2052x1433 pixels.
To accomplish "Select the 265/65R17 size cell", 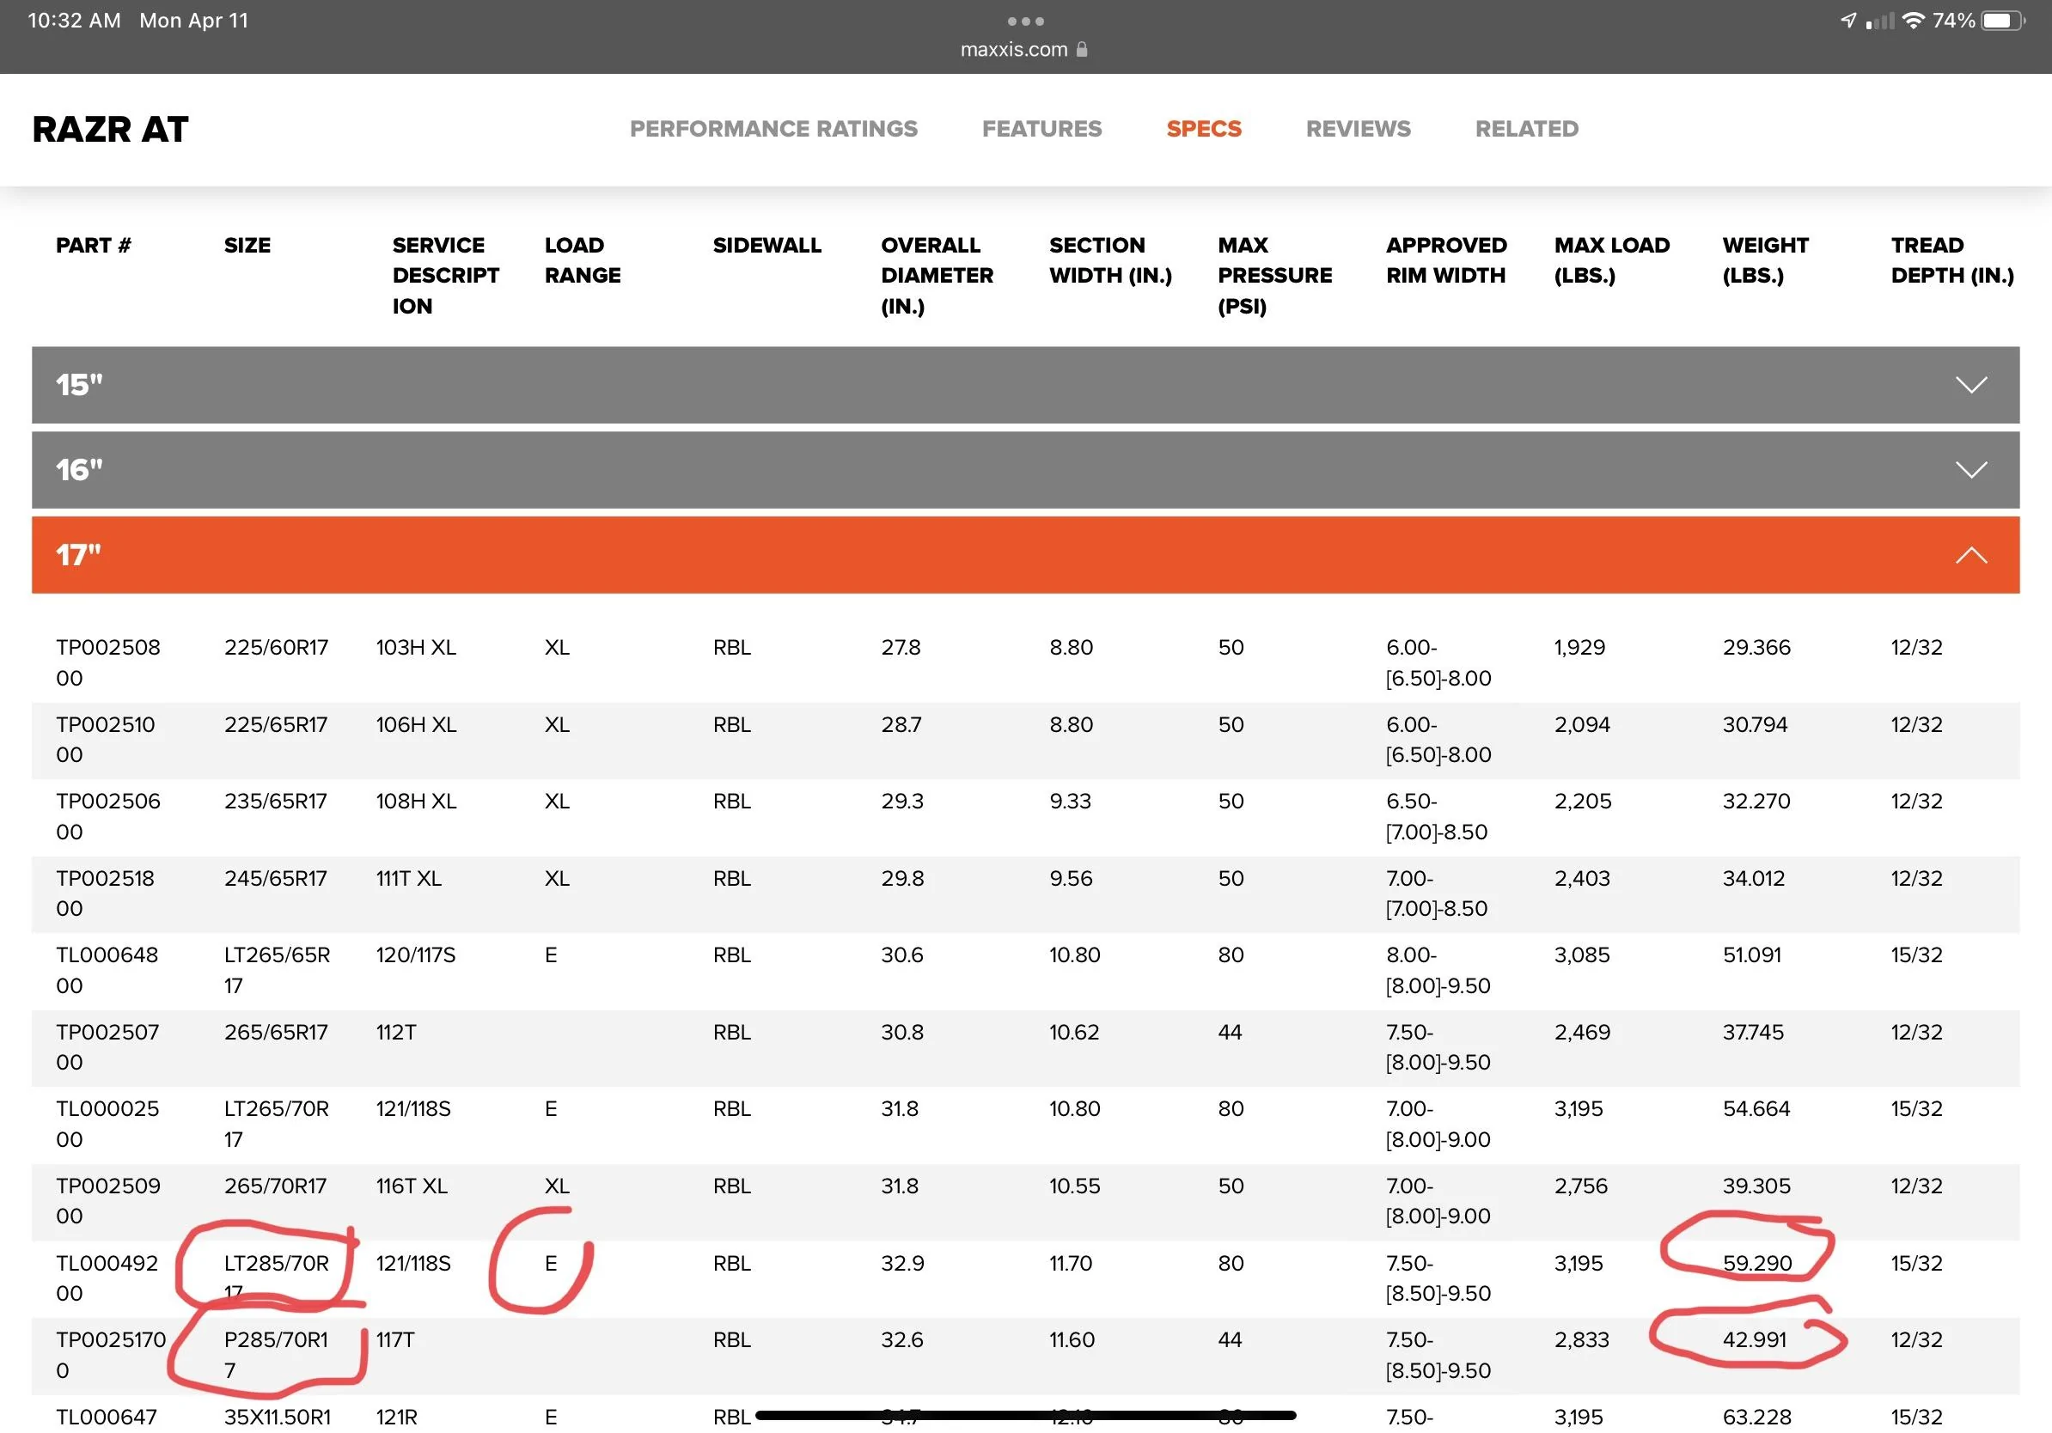I will (x=275, y=1032).
